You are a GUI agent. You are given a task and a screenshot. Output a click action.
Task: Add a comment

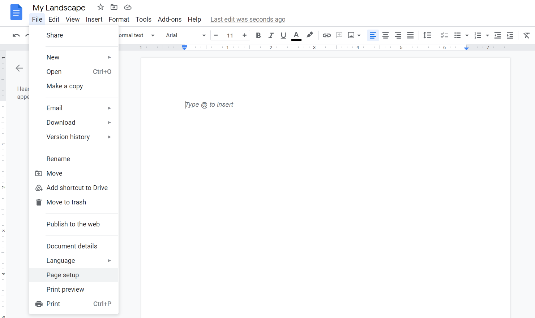(339, 35)
